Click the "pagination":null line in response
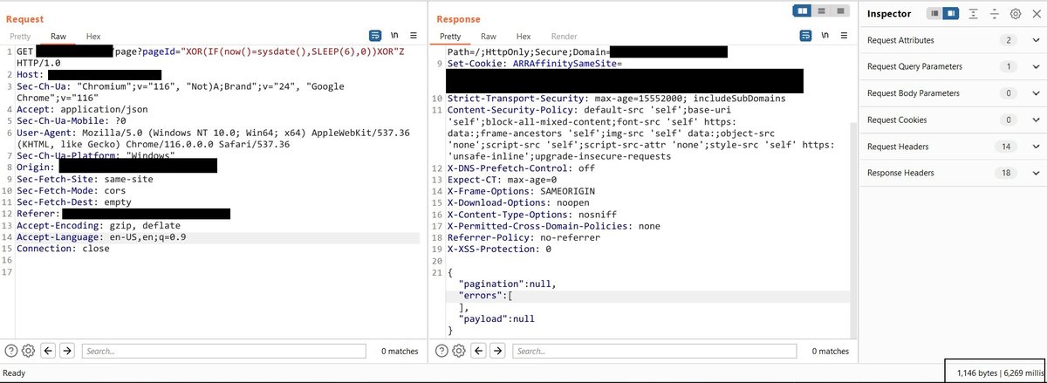1047x383 pixels. tap(507, 284)
